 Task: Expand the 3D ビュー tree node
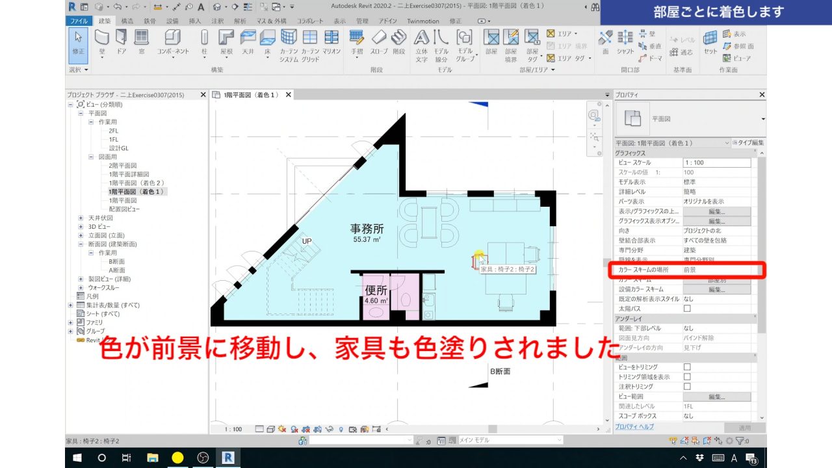pos(81,226)
